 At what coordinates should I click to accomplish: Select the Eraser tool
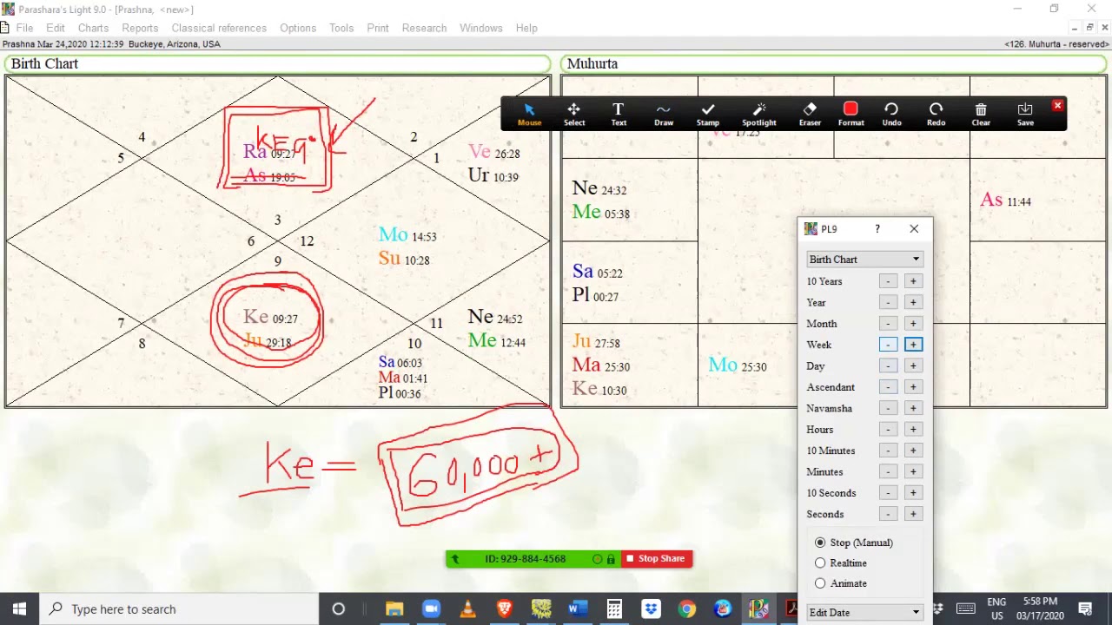click(x=810, y=114)
